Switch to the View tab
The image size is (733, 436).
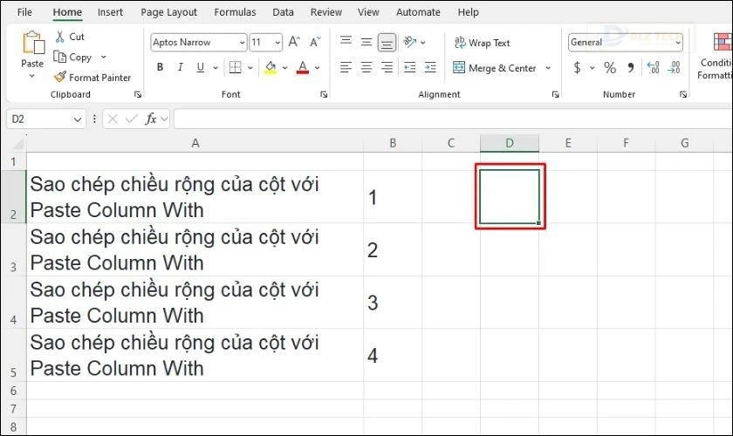368,12
